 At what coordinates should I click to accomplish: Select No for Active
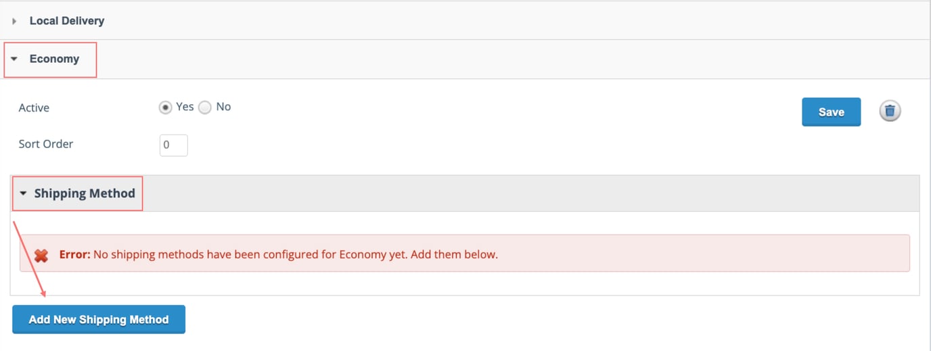(205, 108)
